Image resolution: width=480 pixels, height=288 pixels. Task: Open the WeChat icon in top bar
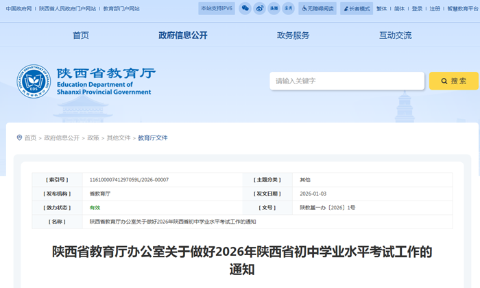pyautogui.click(x=245, y=9)
